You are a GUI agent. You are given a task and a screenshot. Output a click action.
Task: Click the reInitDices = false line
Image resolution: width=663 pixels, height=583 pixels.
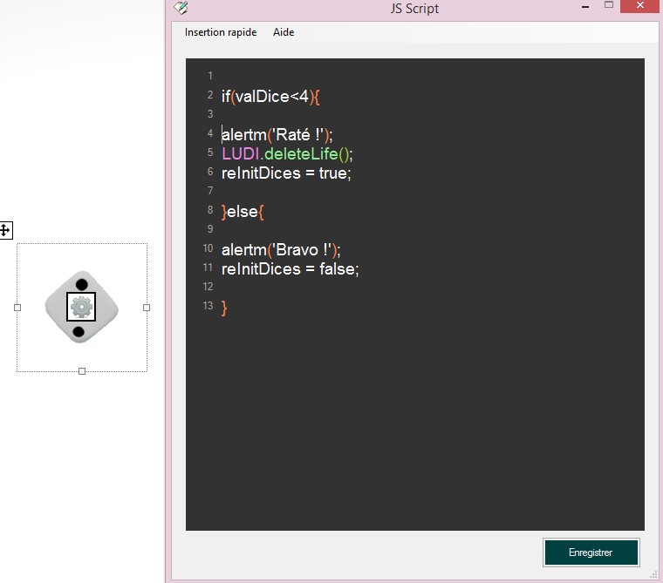(x=290, y=269)
